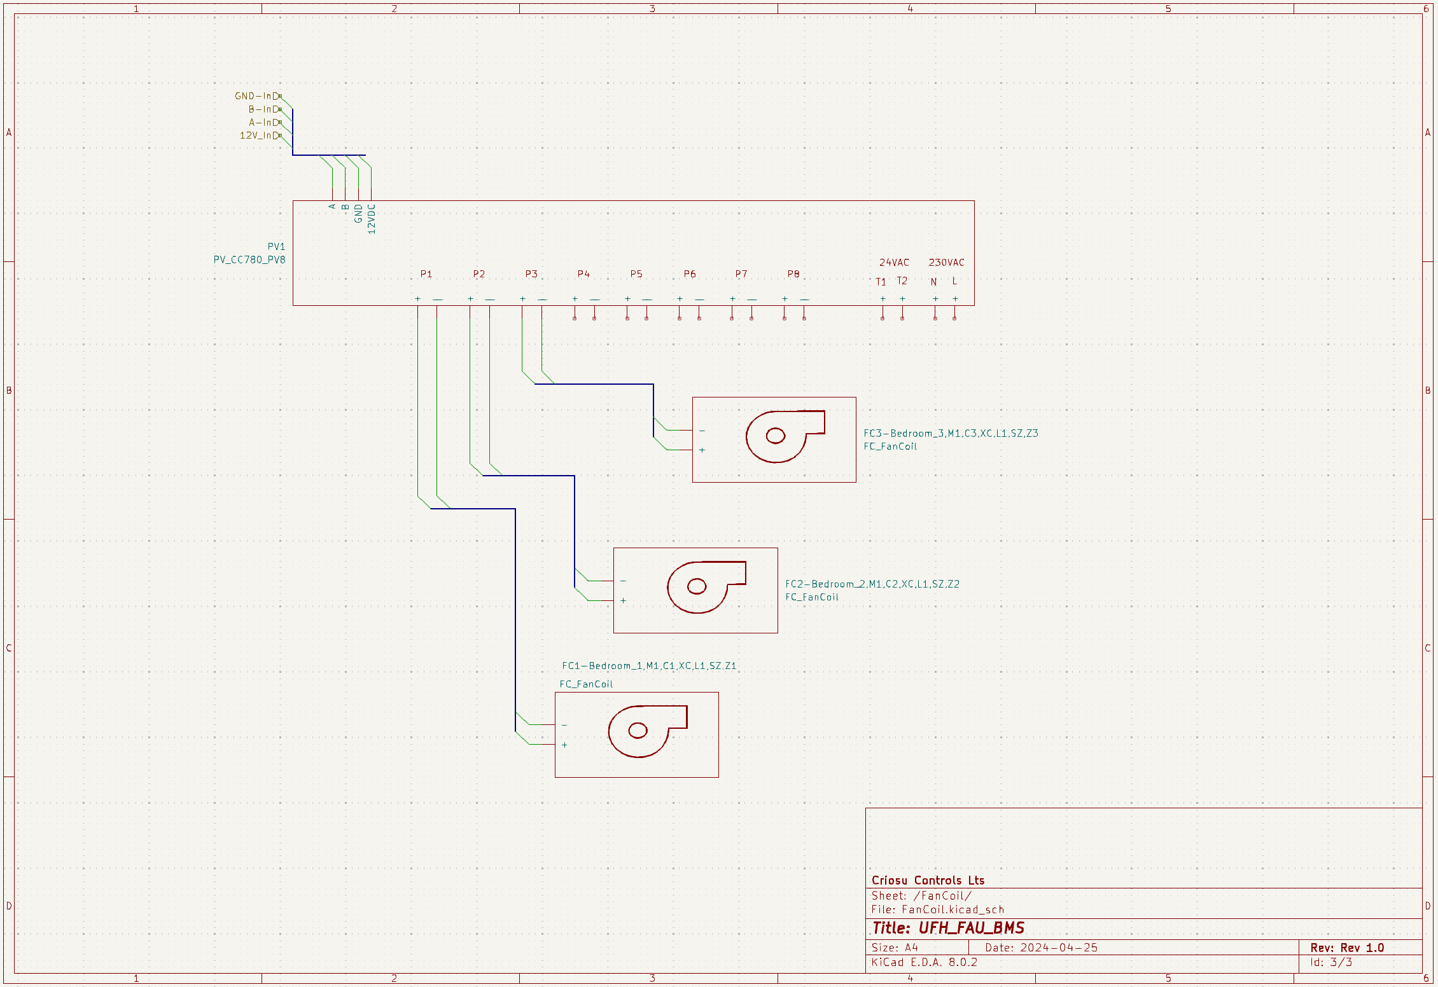The width and height of the screenshot is (1438, 987).
Task: Select the GND-In hierarchical label
Action: click(x=257, y=96)
